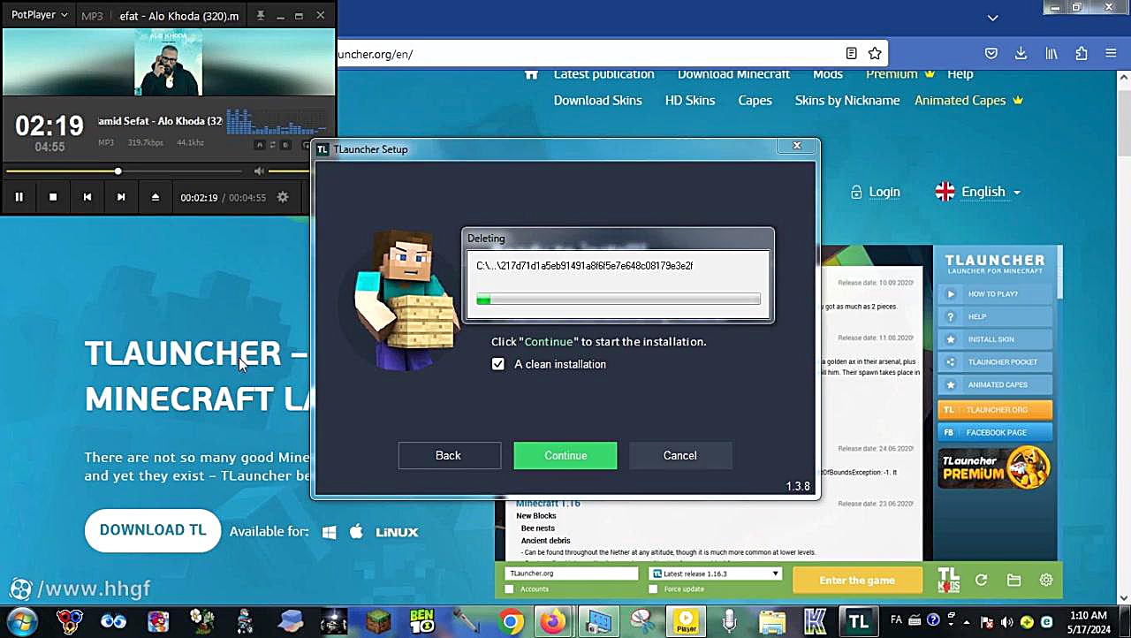The width and height of the screenshot is (1131, 638).
Task: Open Capes website menu item
Action: coord(755,101)
